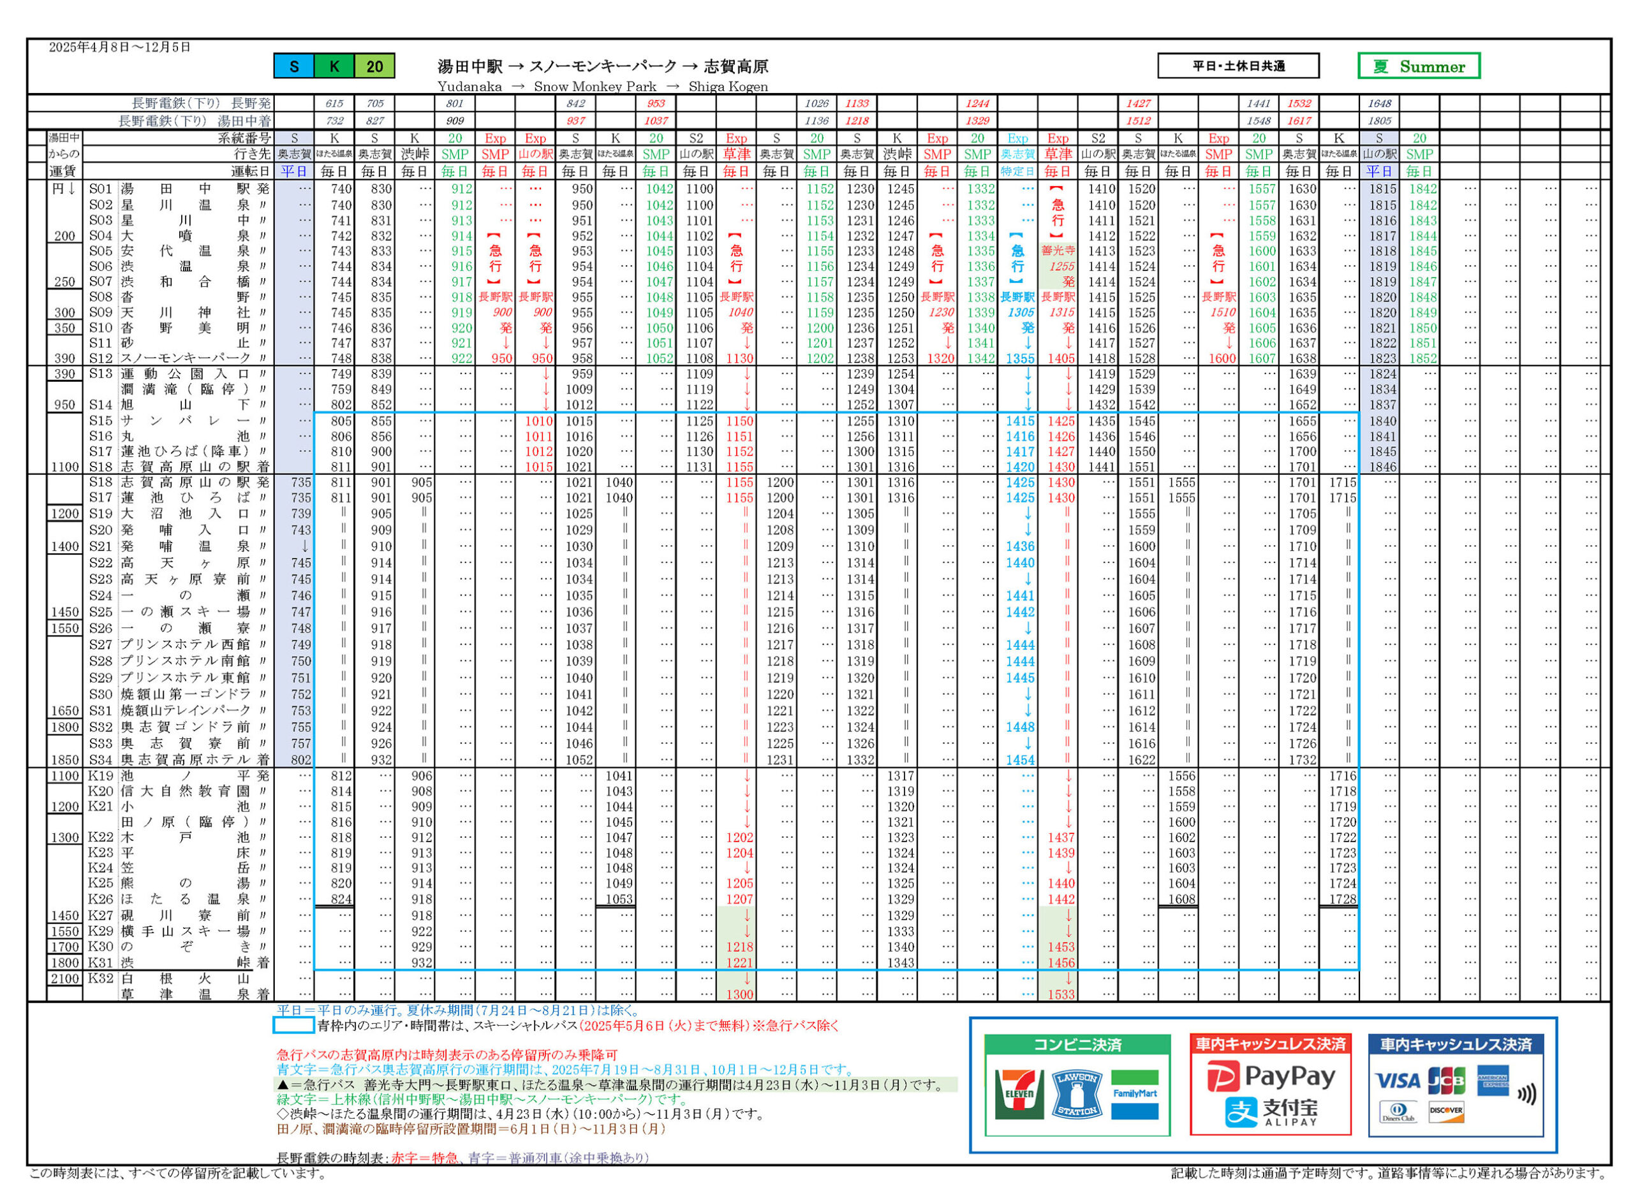Click the 草津温泉 着 row label

195,994
